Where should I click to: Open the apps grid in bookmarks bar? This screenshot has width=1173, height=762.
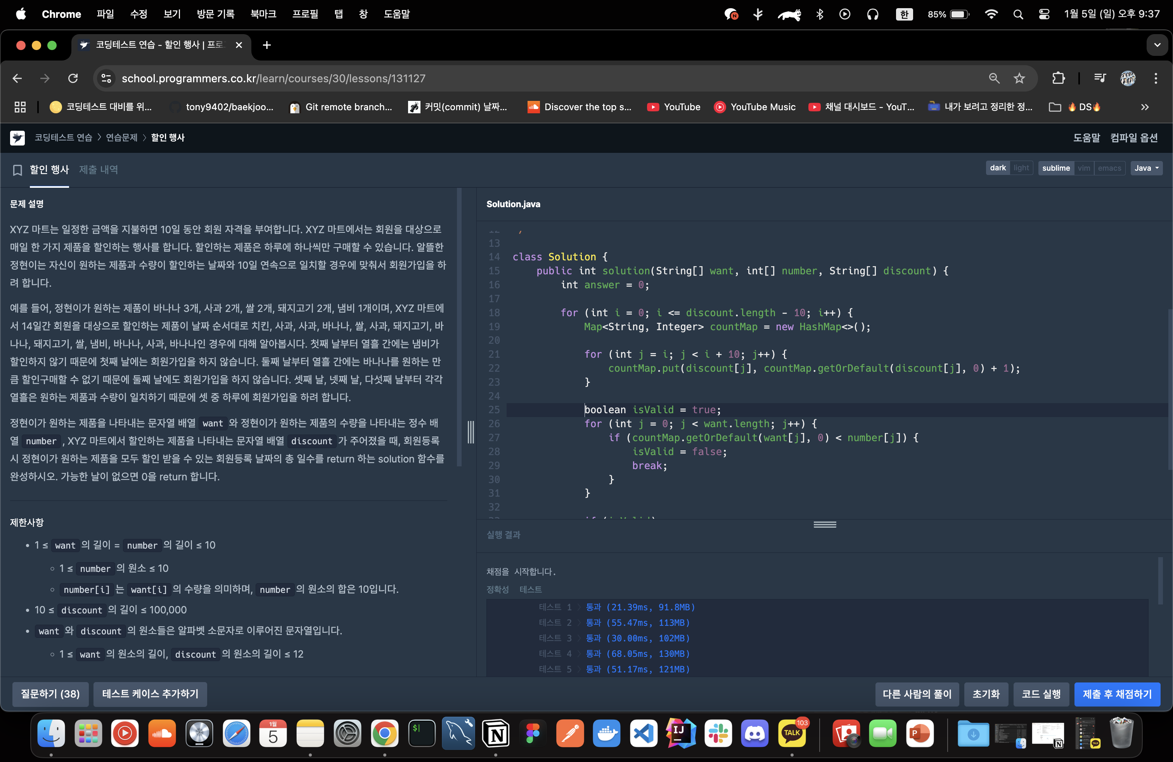(20, 107)
